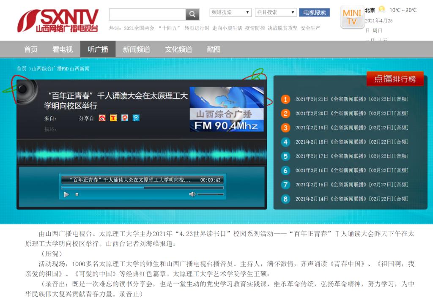Open the 看电视 navigation tab
This screenshot has height=300, width=433.
click(63, 49)
